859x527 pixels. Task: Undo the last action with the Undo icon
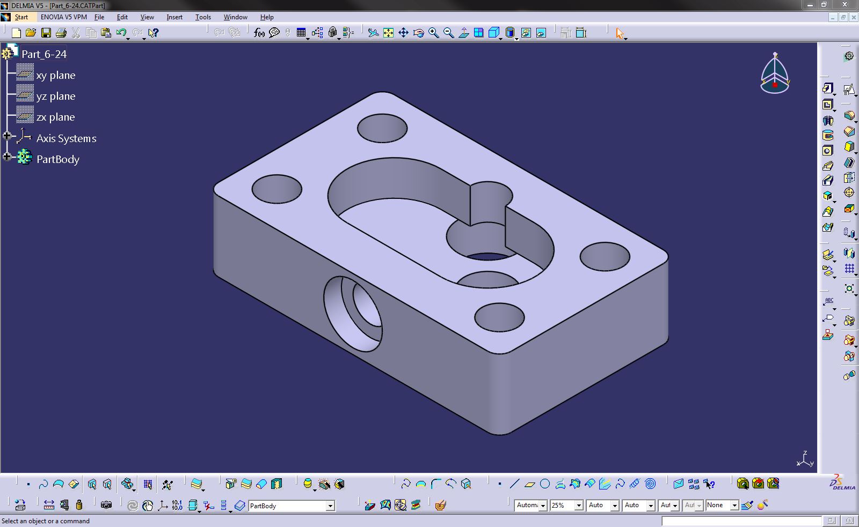click(x=121, y=33)
